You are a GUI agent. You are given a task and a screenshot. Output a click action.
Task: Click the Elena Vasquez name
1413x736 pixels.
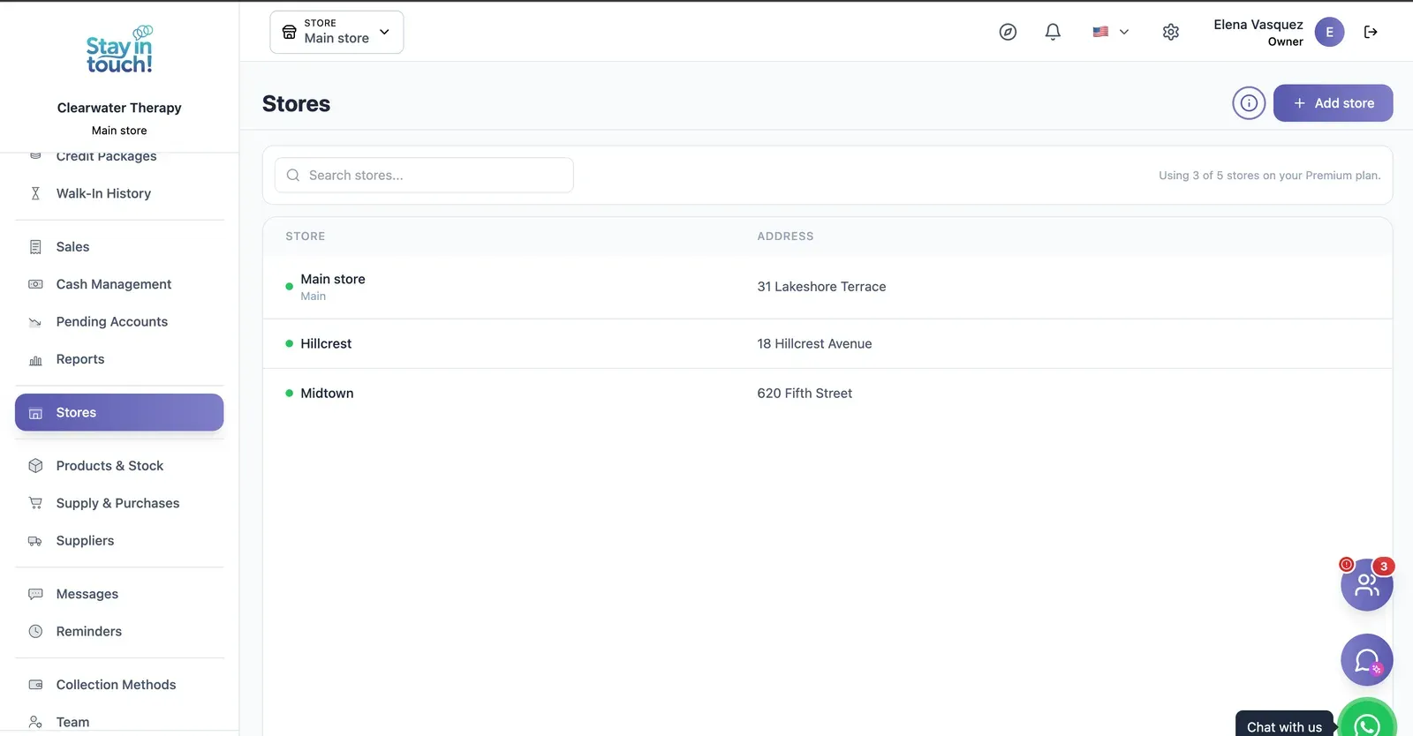[1258, 25]
